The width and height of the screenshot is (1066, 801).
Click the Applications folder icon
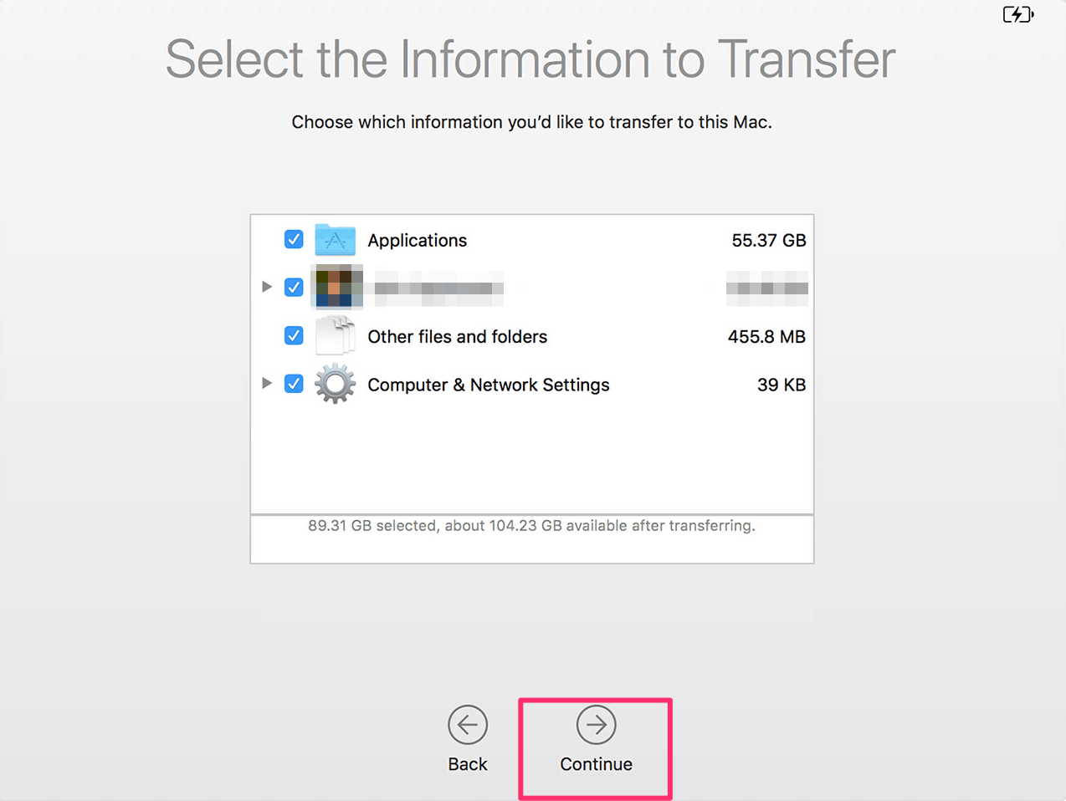tap(335, 240)
